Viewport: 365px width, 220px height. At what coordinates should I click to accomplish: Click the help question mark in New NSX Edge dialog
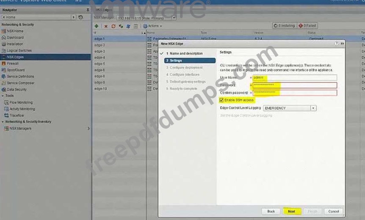click(x=336, y=44)
